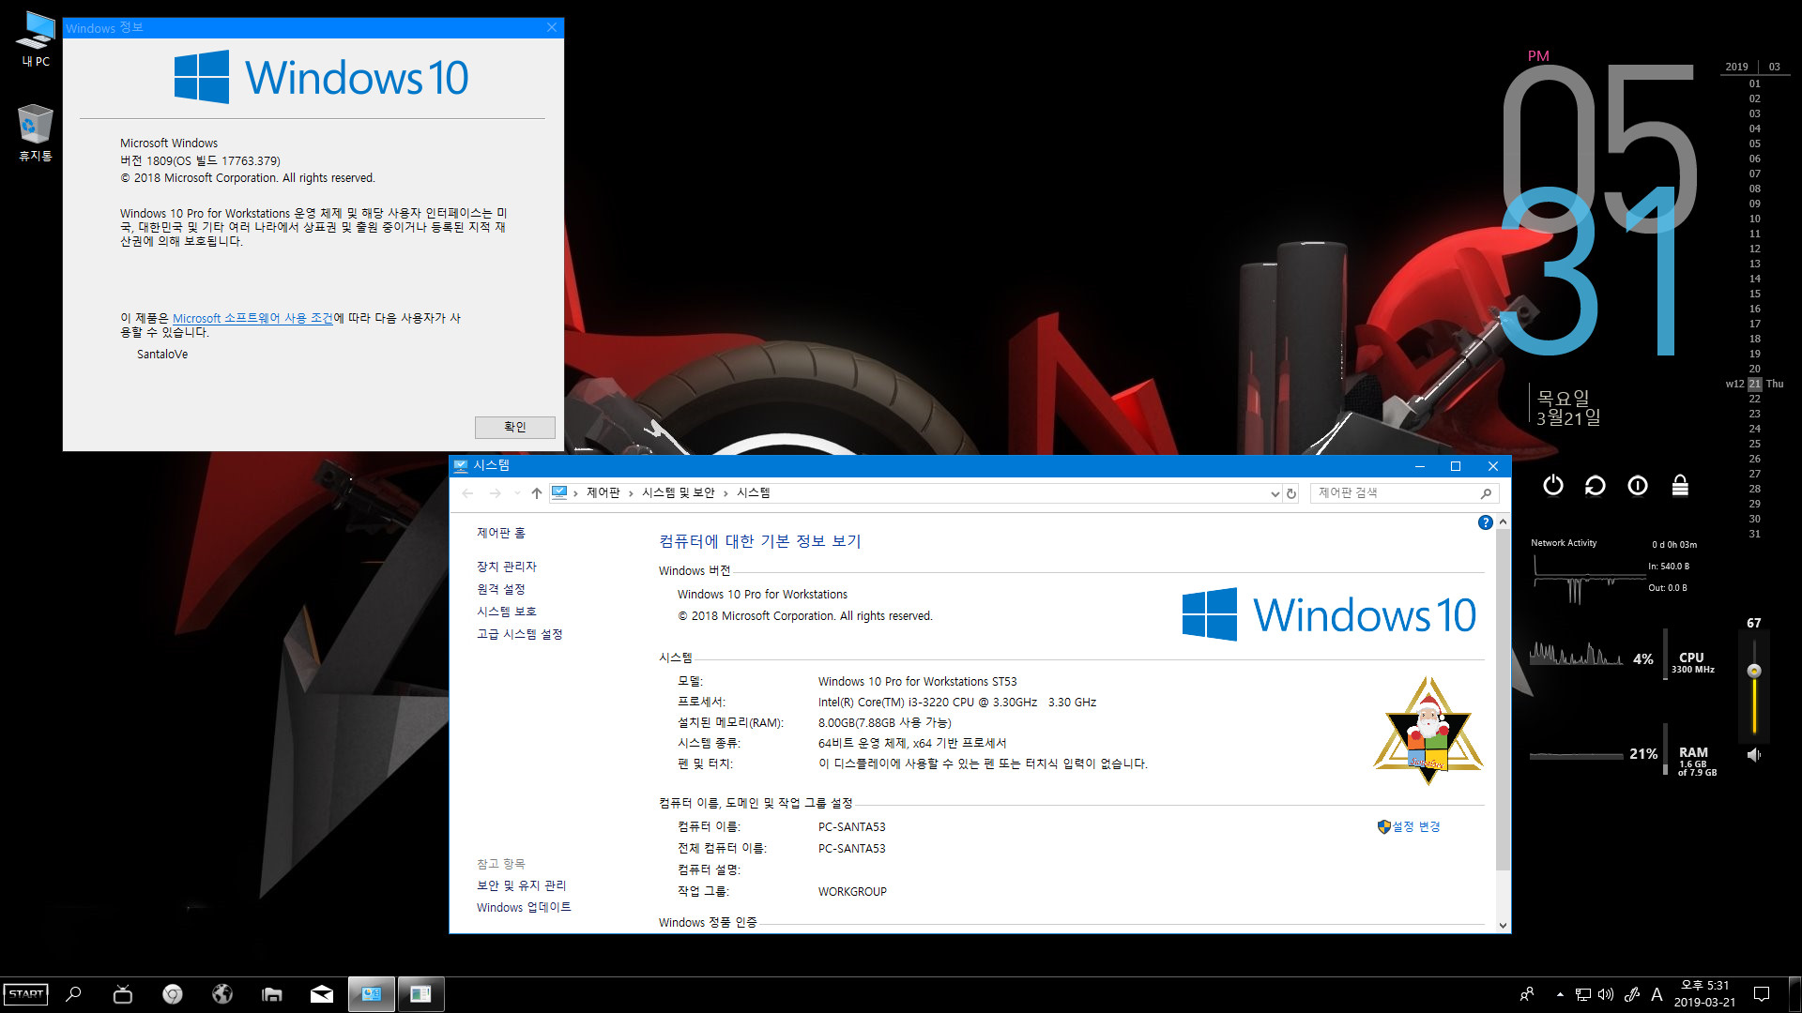Open the TV icon in taskbar
Image resolution: width=1802 pixels, height=1013 pixels.
coord(123,994)
